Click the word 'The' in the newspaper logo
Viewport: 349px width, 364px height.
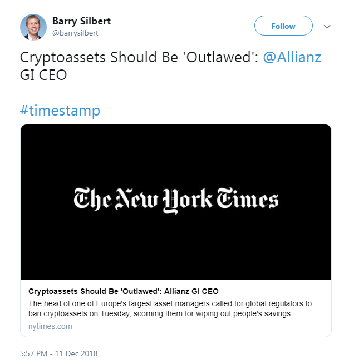(x=91, y=200)
